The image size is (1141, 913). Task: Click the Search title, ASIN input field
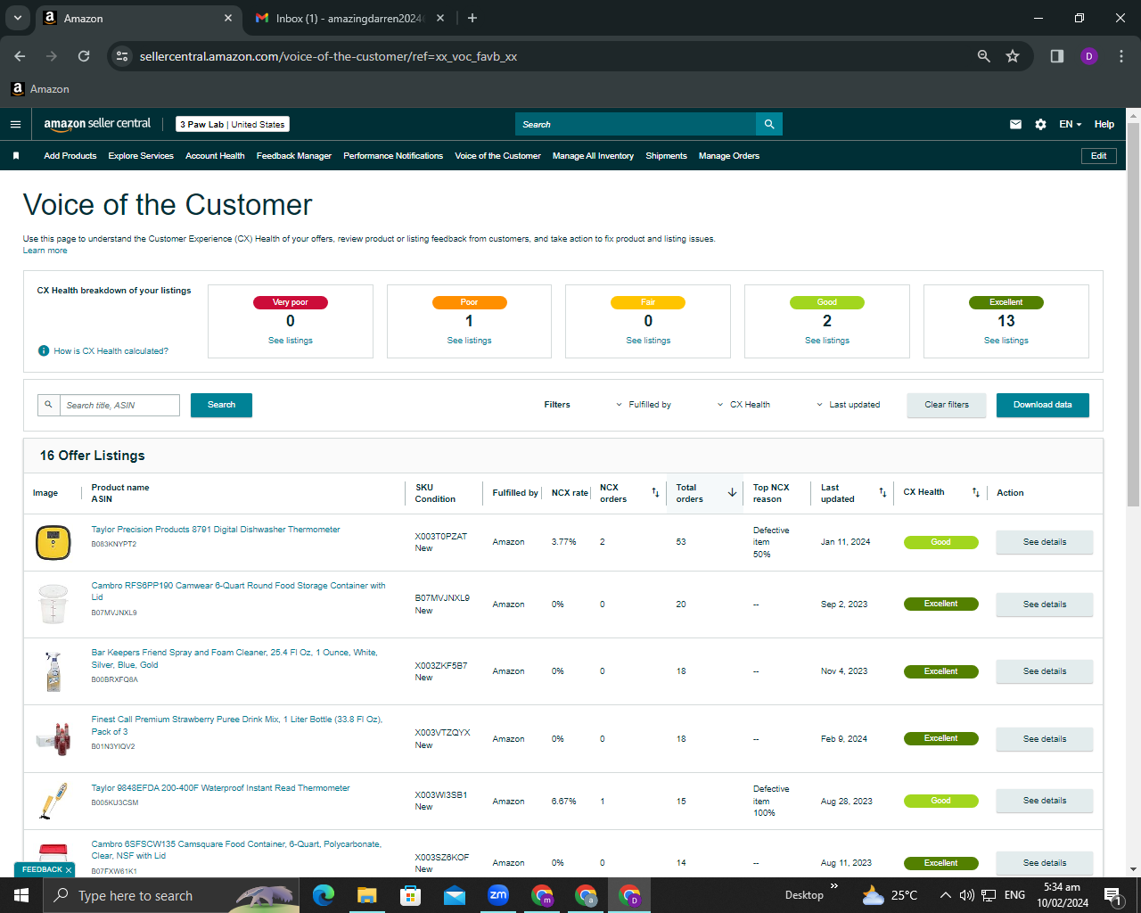(x=119, y=405)
